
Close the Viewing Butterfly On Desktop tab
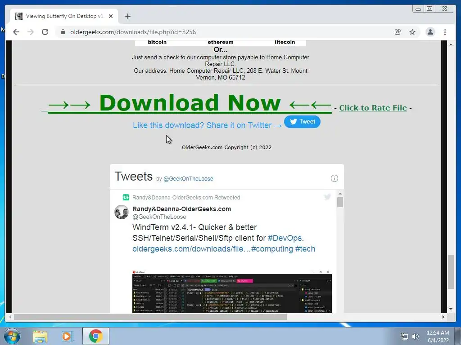(111, 16)
